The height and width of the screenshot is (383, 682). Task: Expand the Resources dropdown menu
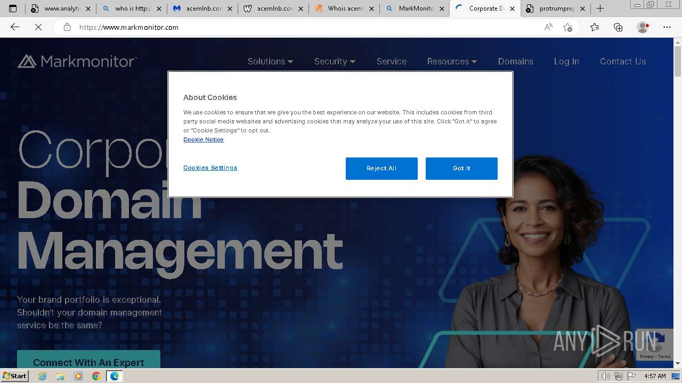coord(452,61)
